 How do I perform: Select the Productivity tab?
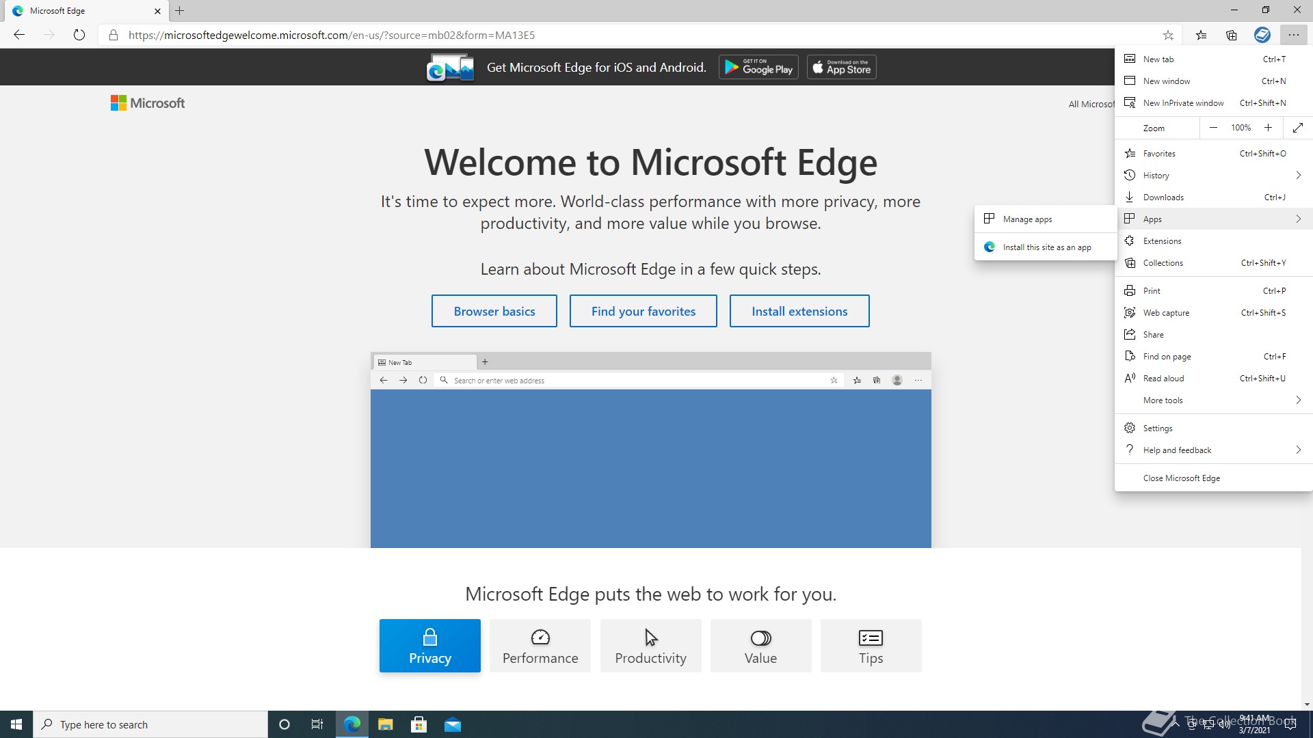(x=650, y=646)
